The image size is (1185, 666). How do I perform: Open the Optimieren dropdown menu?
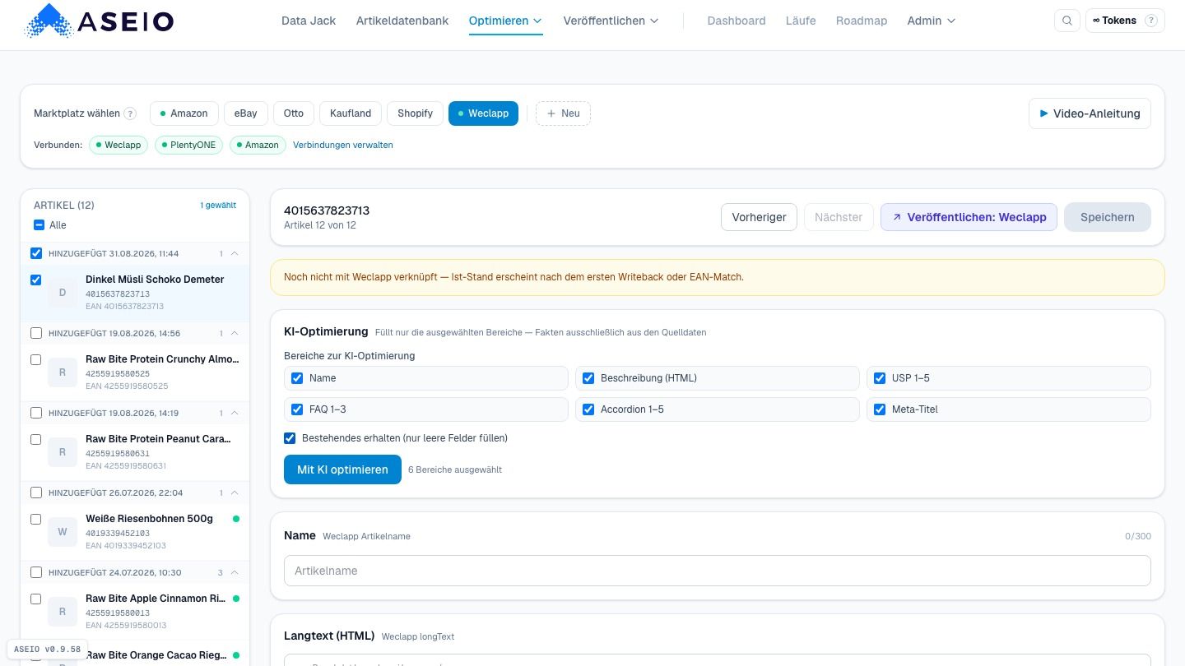pyautogui.click(x=505, y=21)
